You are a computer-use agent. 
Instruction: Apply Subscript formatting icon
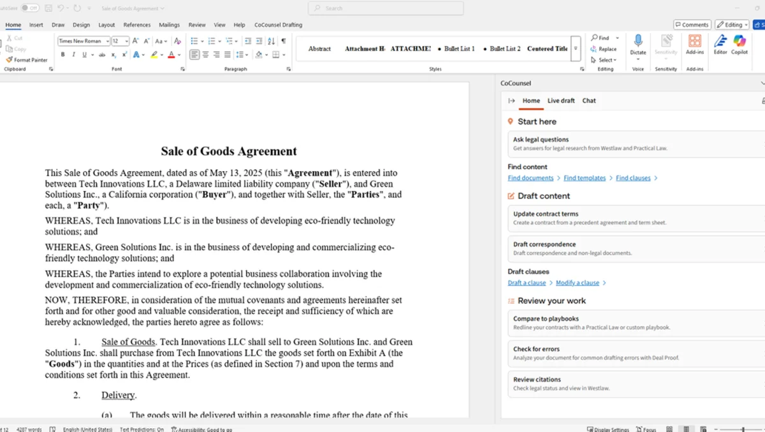113,54
